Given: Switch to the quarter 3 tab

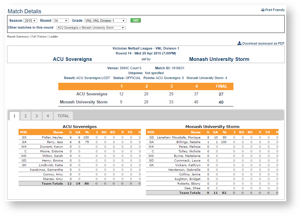Looking at the screenshot, I should [x=37, y=116].
